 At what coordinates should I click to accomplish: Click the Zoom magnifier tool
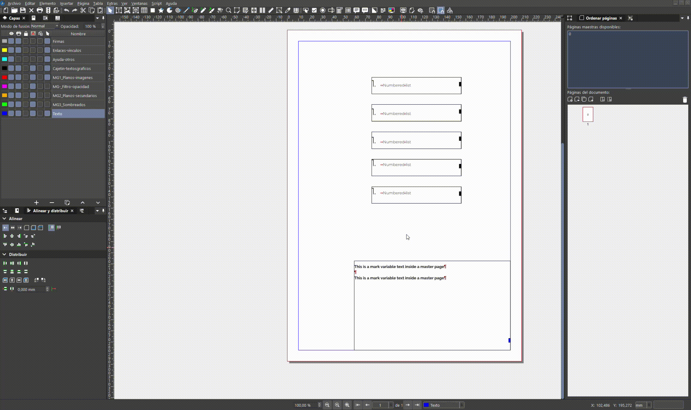[x=229, y=10]
